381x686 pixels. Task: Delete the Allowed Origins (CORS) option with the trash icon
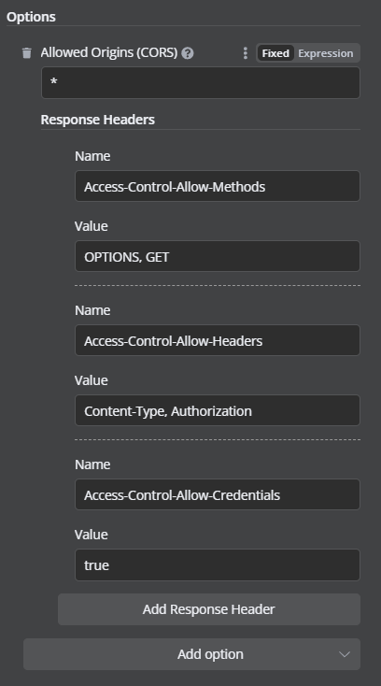pyautogui.click(x=27, y=53)
